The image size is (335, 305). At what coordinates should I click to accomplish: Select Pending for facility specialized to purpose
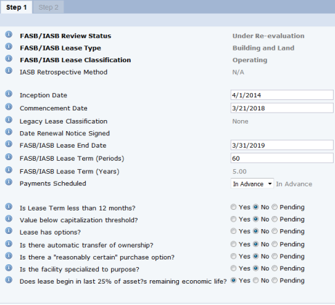coord(274,268)
